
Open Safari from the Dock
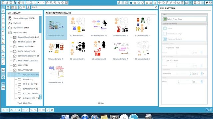[x=95, y=117]
